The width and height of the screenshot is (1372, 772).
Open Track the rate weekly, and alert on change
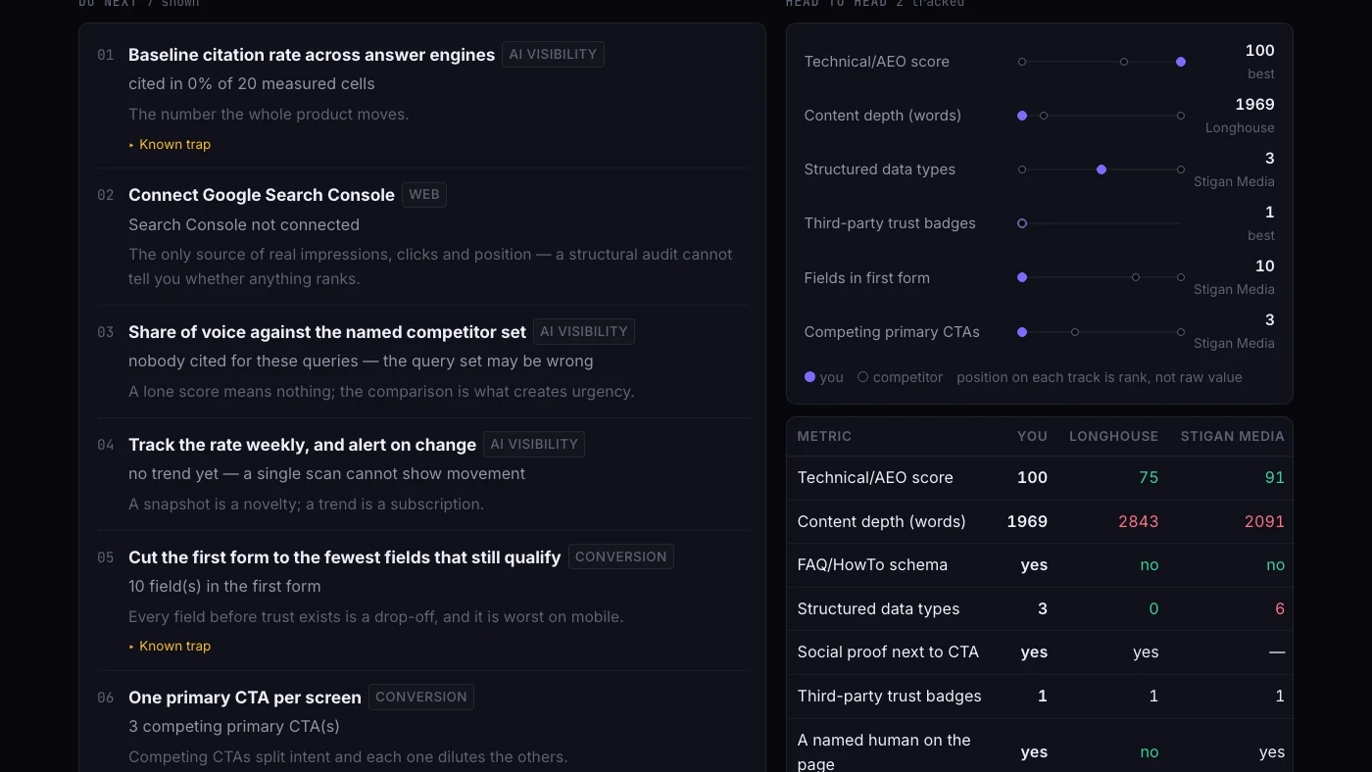tap(302, 445)
